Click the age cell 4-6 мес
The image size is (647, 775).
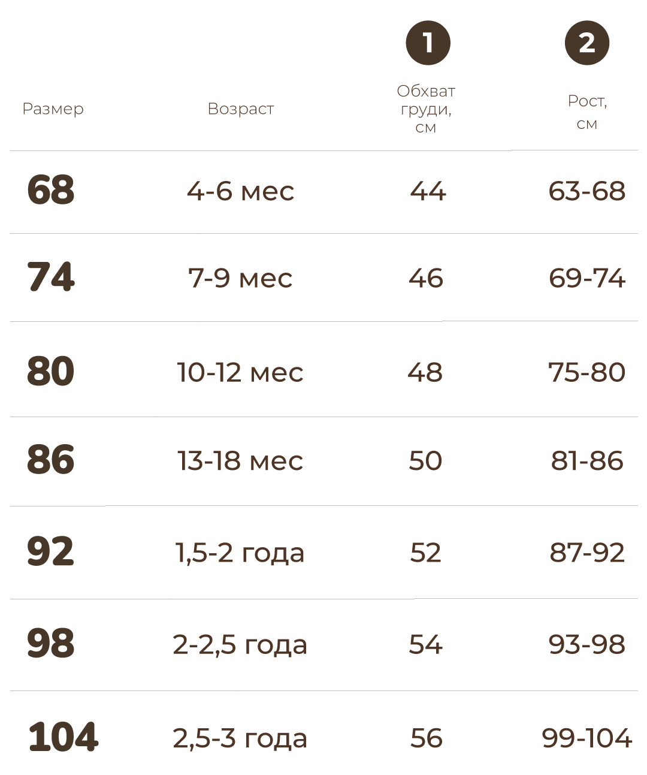(241, 191)
